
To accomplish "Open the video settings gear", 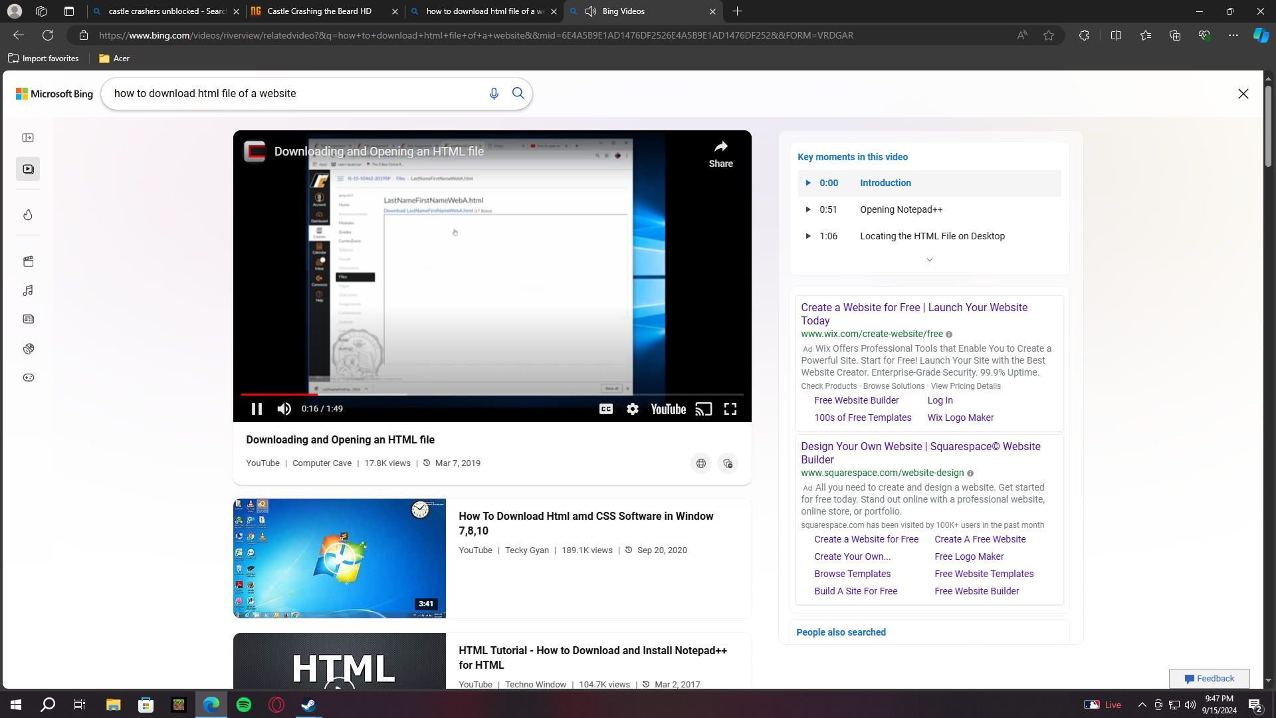I will [632, 409].
